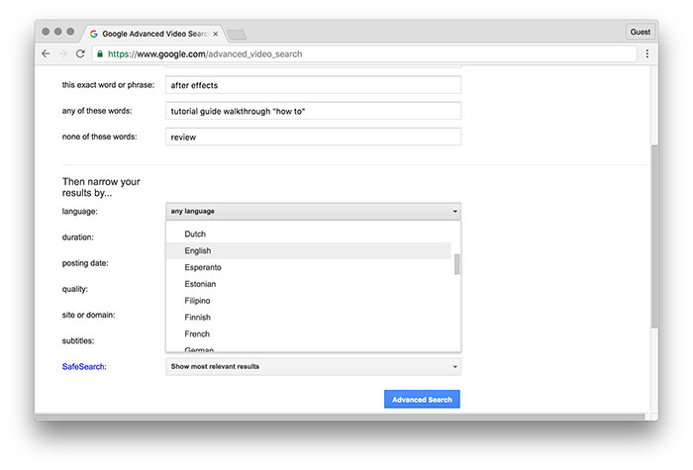The height and width of the screenshot is (470, 693).
Task: Click the green secure padlock icon
Action: (100, 53)
